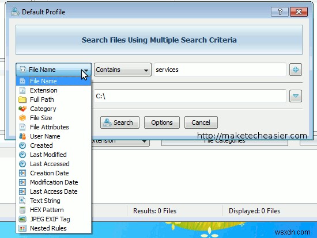
Task: Click the File Size orange box icon
Action: 22,118
